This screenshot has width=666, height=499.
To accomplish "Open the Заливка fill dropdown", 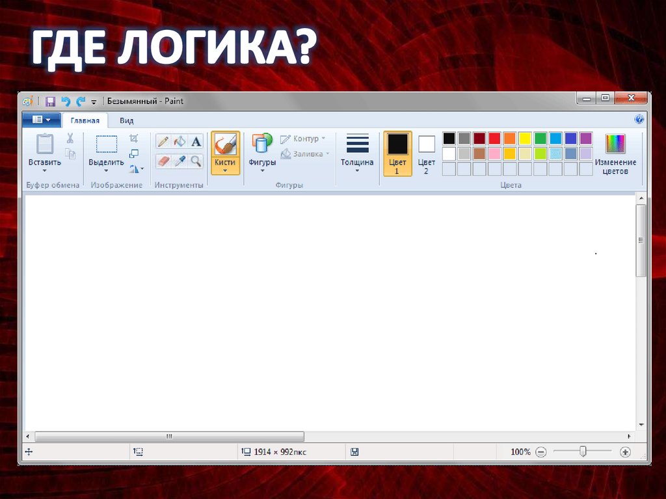I will click(305, 154).
